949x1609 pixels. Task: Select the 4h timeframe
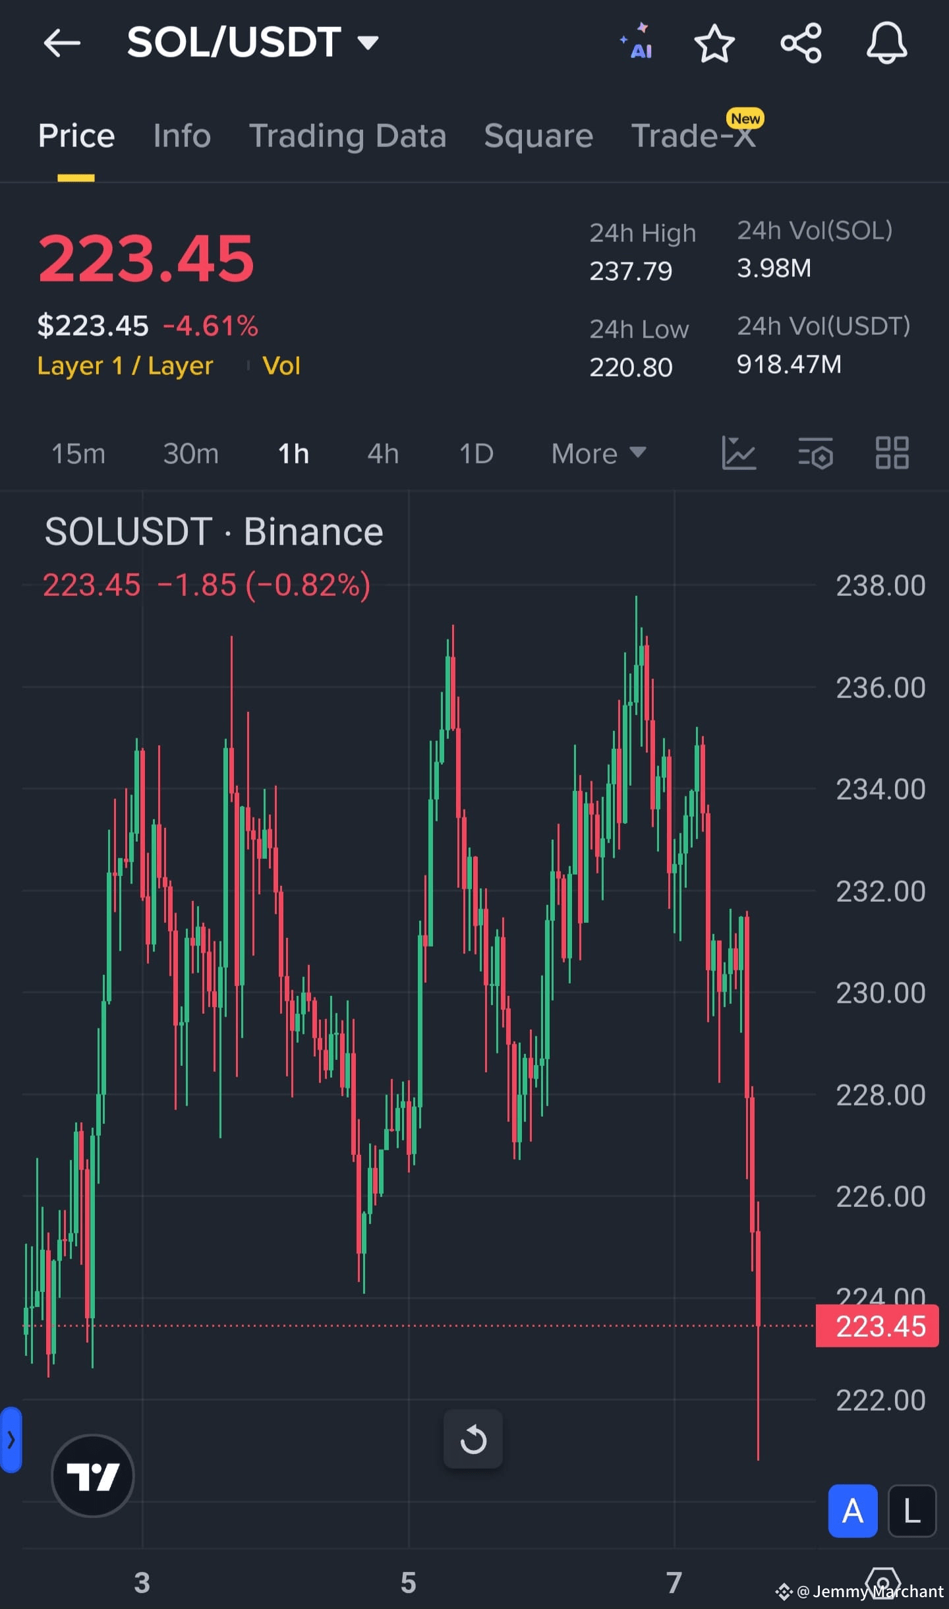(x=383, y=453)
